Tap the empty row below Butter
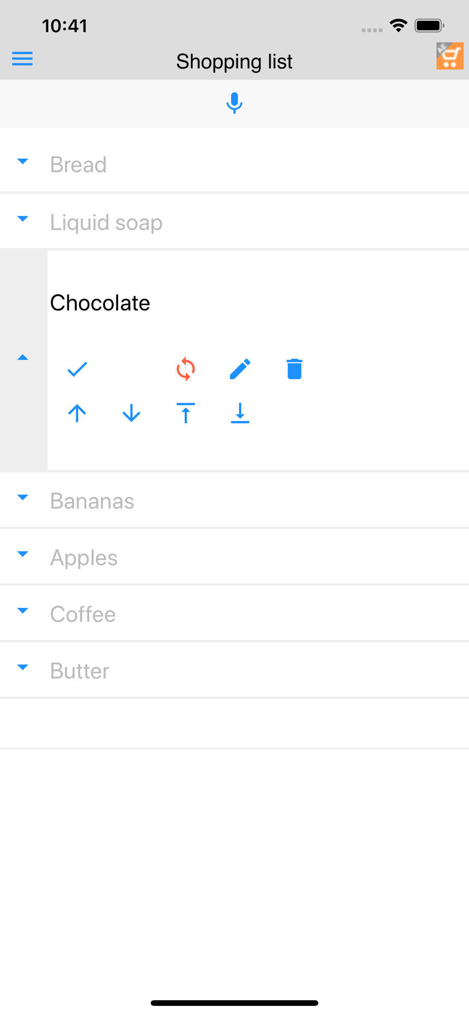The image size is (469, 1015). click(x=234, y=724)
